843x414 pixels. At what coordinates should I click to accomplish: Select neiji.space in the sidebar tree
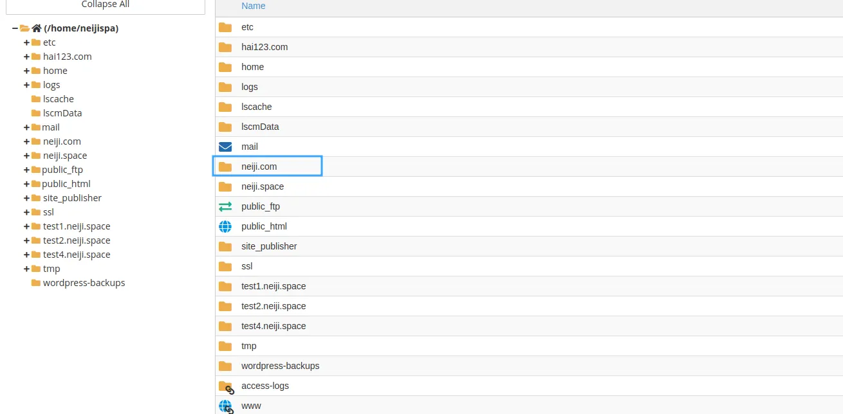click(x=65, y=156)
